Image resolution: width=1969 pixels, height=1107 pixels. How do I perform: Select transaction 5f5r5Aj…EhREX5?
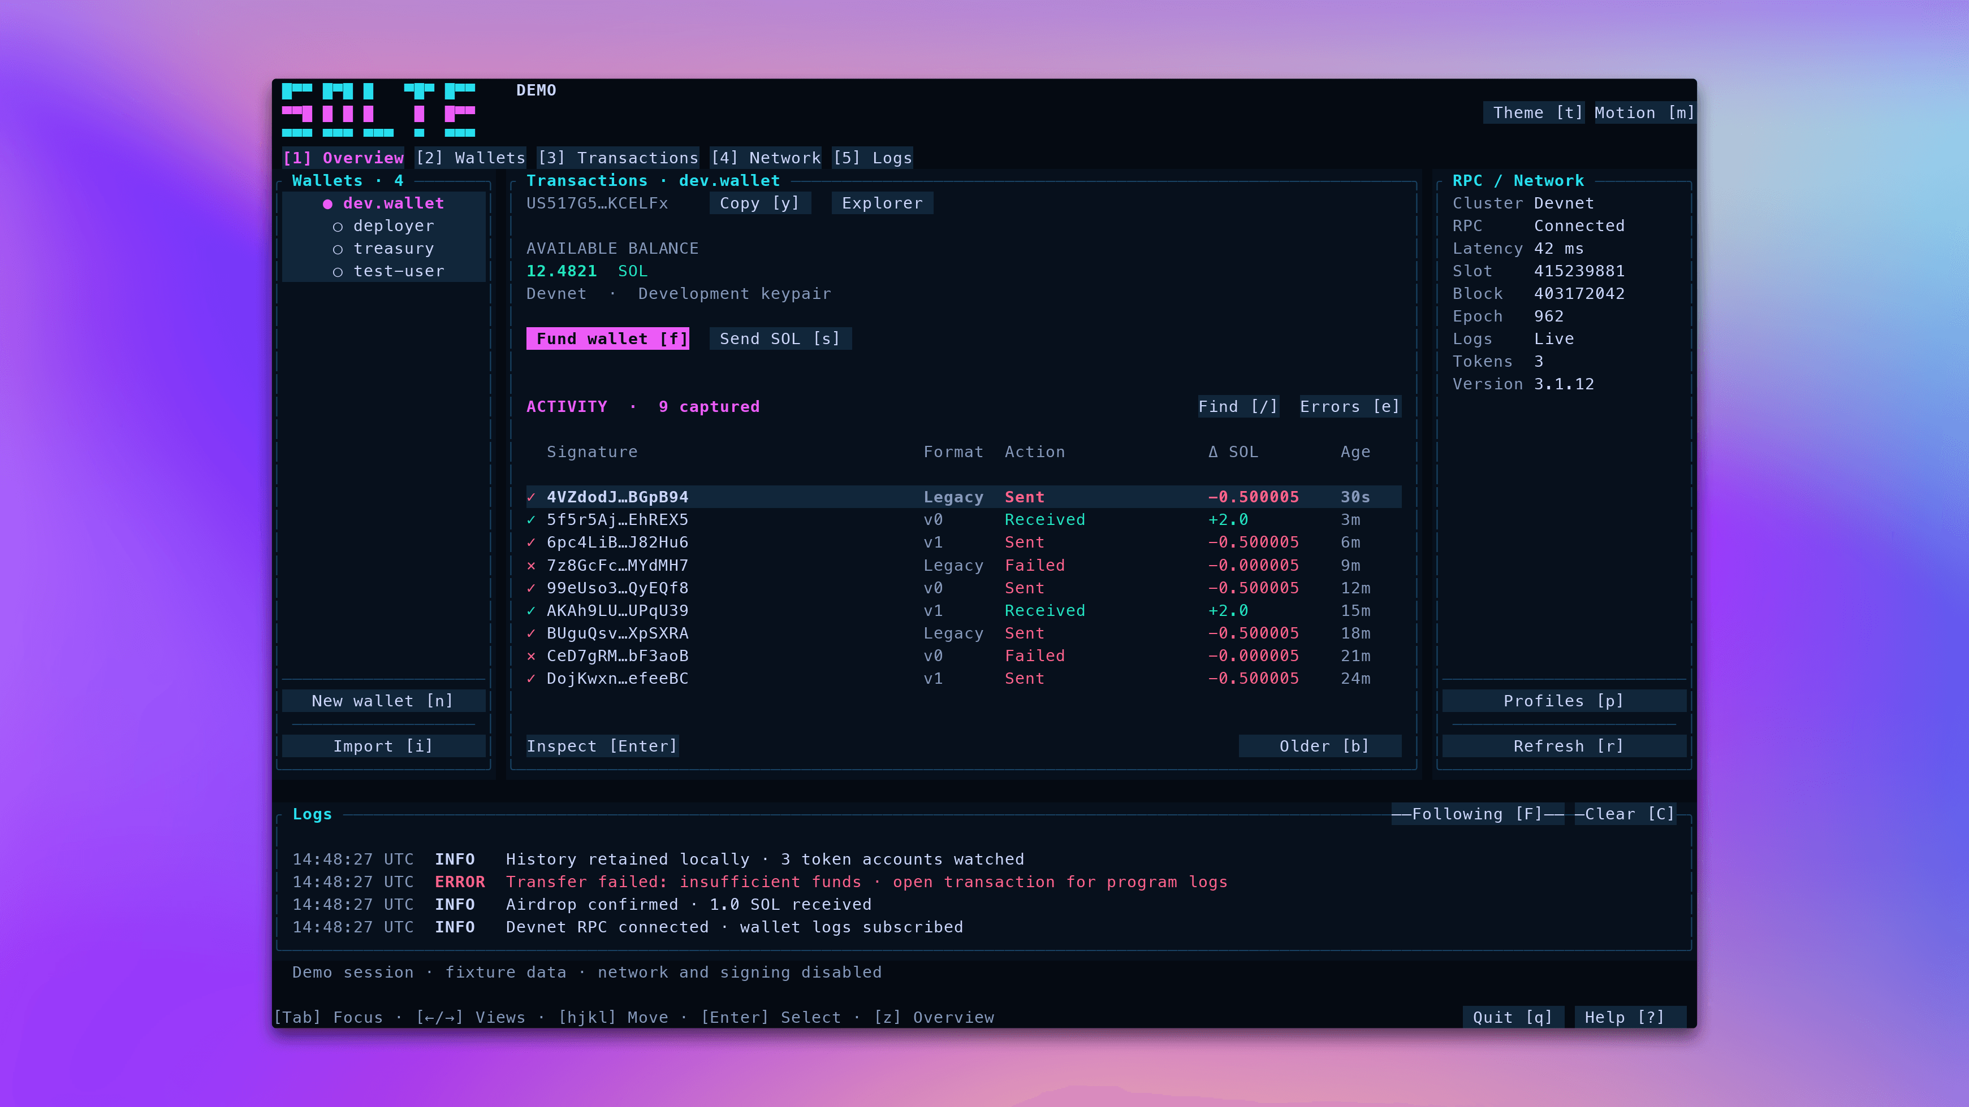(x=963, y=520)
